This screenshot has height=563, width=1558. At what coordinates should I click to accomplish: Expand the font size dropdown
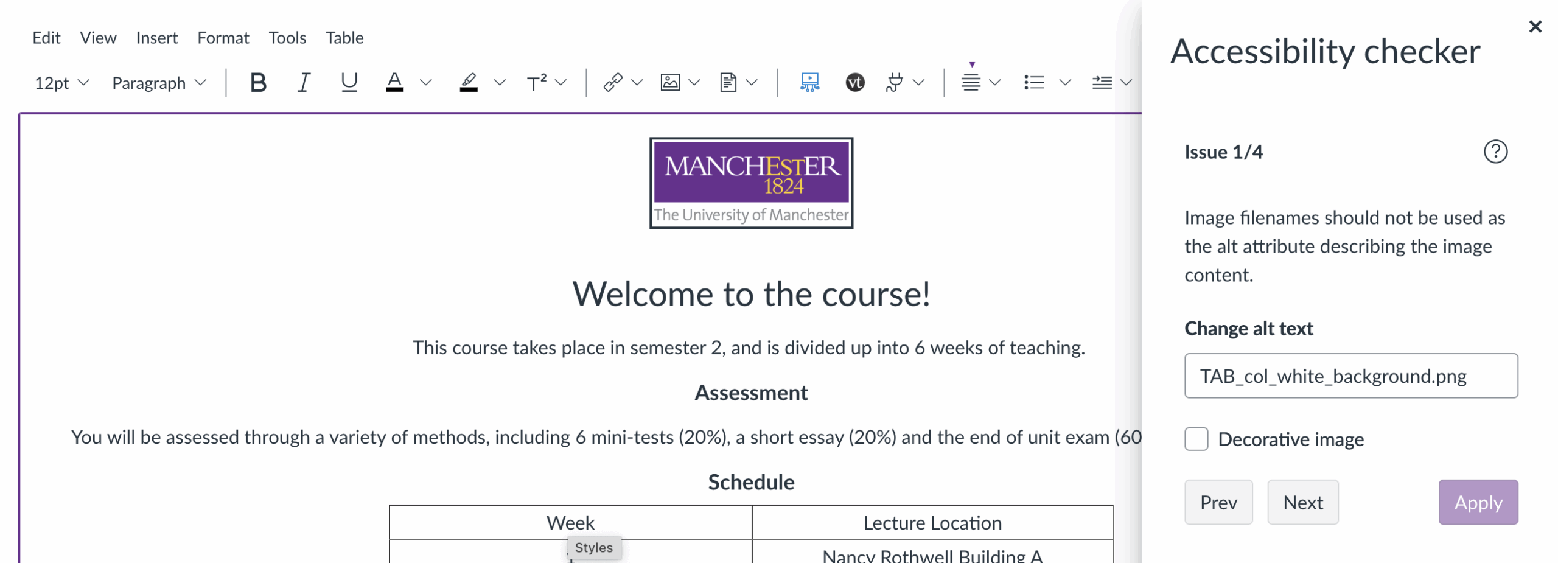pyautogui.click(x=61, y=83)
